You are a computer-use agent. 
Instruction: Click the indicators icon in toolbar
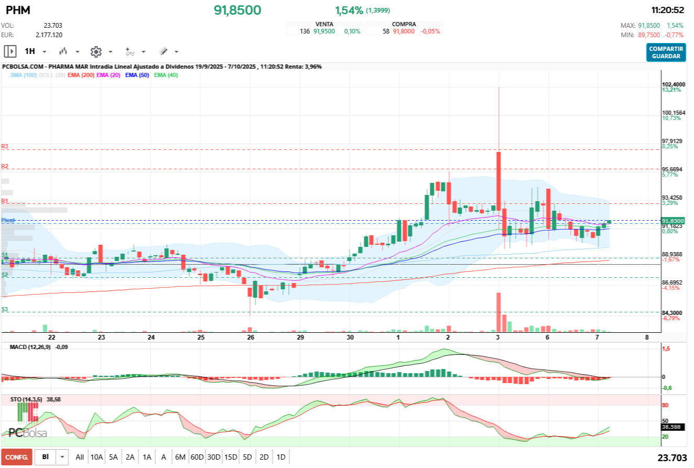130,51
